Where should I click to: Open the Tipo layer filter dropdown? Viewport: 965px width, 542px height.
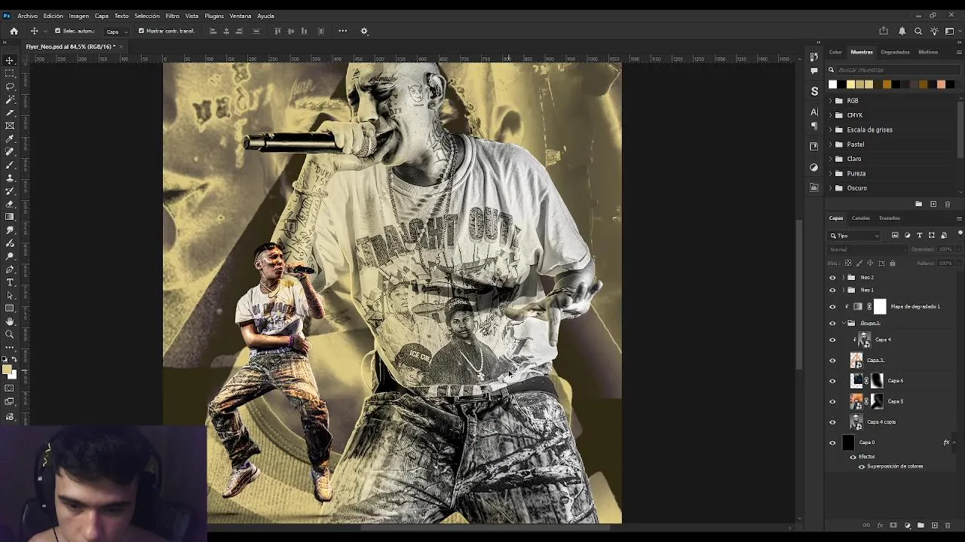[854, 236]
